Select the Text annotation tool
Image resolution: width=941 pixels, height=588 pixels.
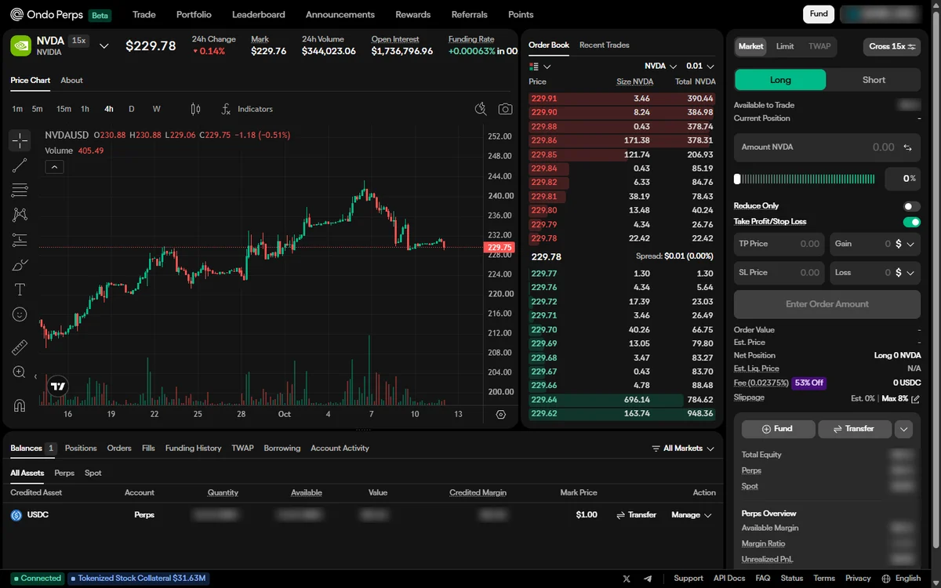20,290
